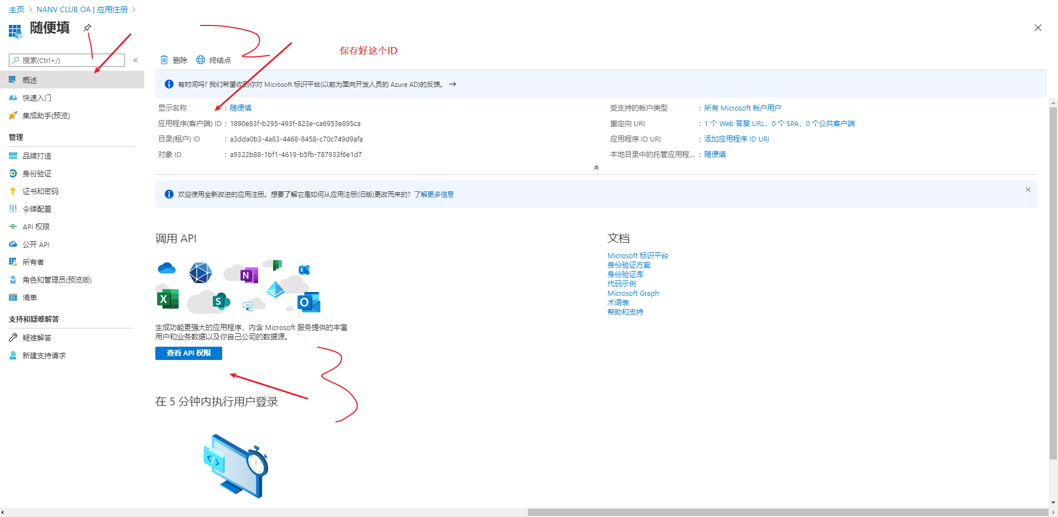Screen dimensions: 1058x517
Task: Click the 证书和密码 key icon
Action: (x=13, y=191)
